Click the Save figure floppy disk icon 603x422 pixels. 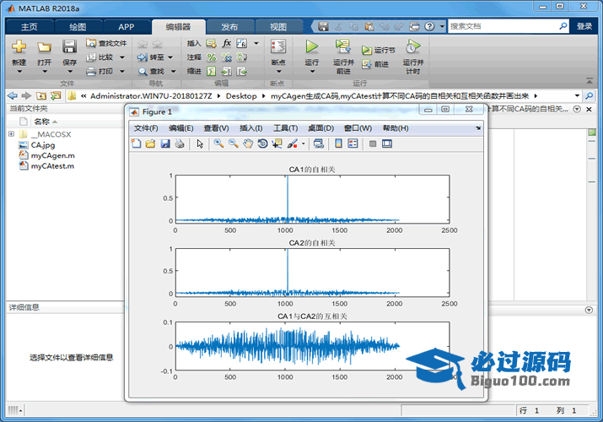coord(164,143)
